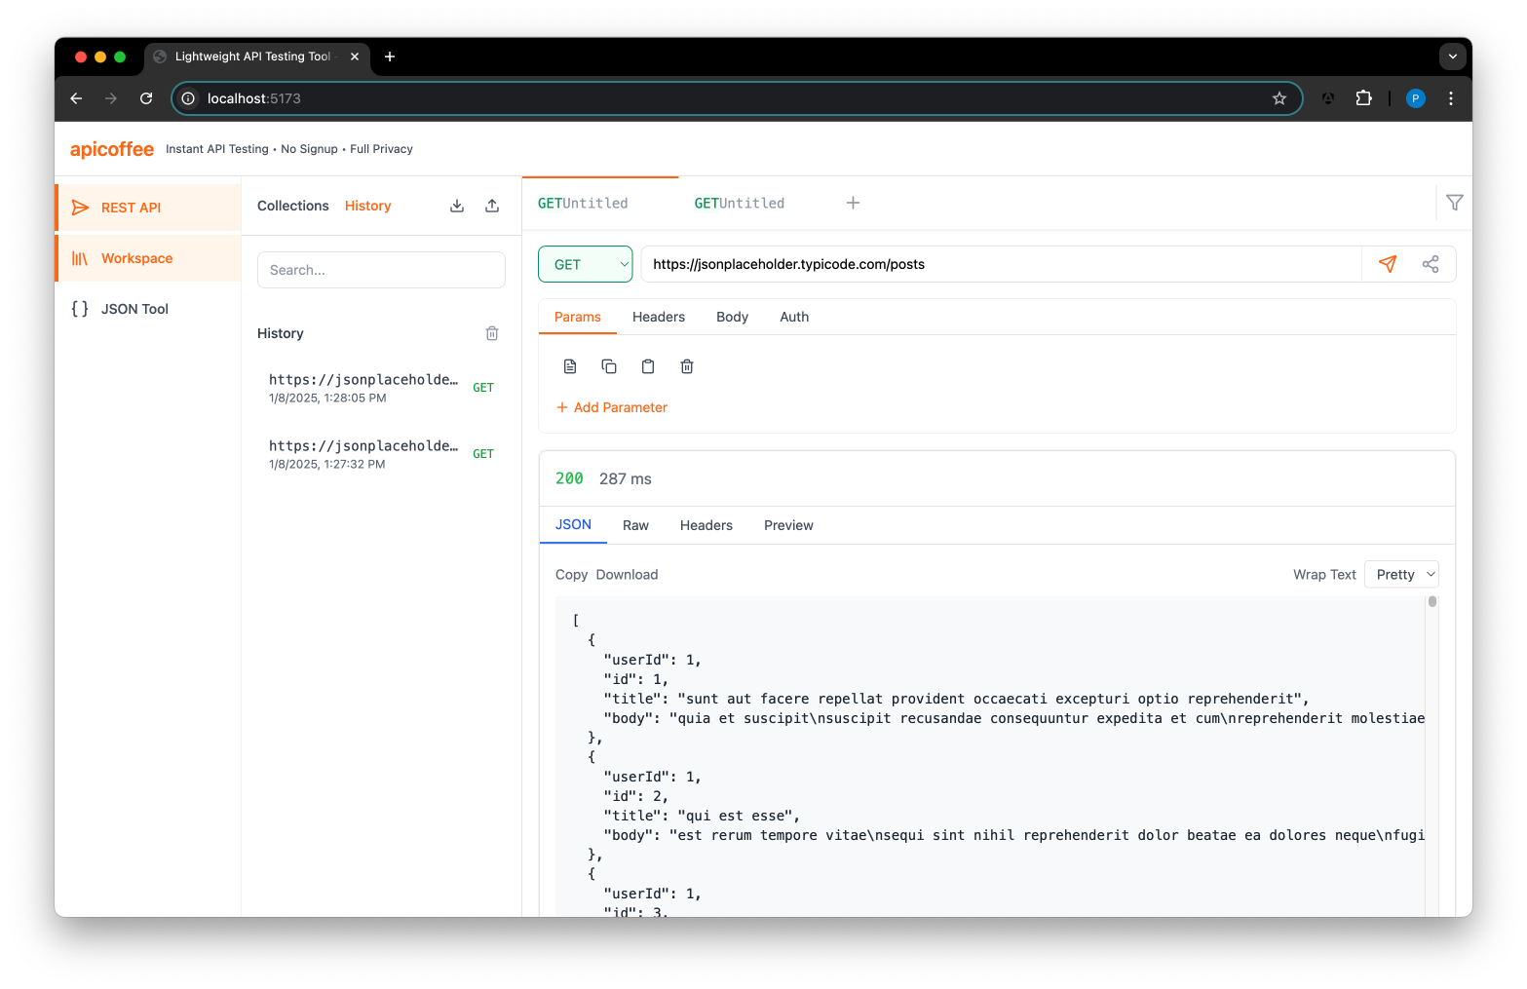
Task: Open history entry from 1:28:05 PM
Action: pyautogui.click(x=381, y=388)
